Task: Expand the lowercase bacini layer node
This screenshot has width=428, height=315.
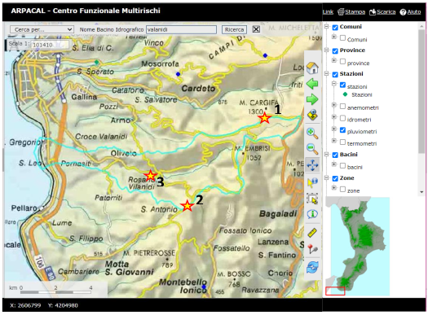Action: coord(333,164)
